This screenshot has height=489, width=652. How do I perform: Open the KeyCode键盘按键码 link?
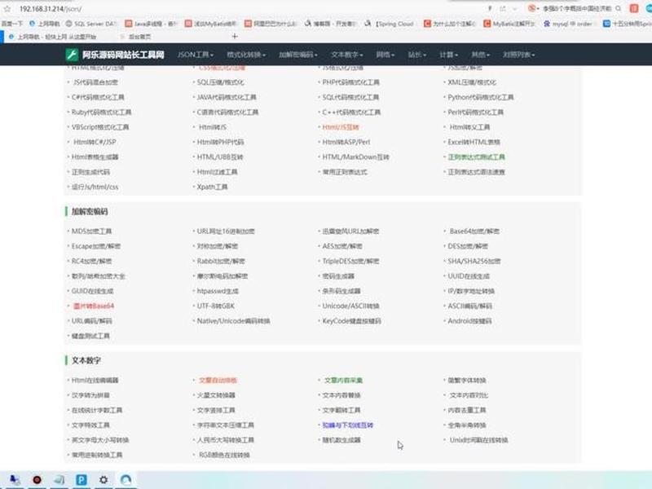351,321
